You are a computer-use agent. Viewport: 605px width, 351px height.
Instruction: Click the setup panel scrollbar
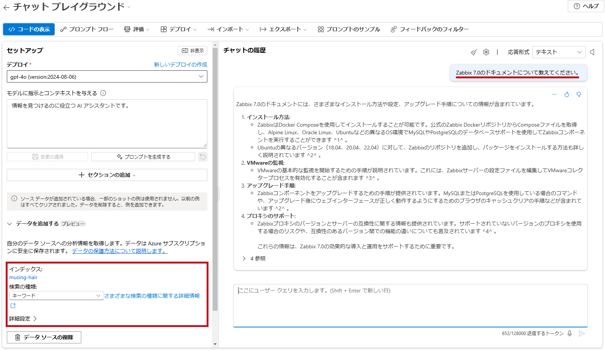point(215,179)
